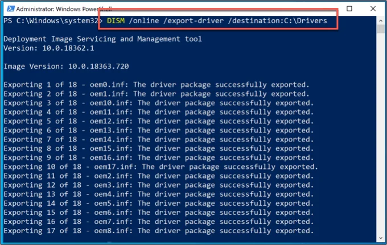Maximize the PowerShell window
The height and width of the screenshot is (245, 387).
click(x=349, y=8)
